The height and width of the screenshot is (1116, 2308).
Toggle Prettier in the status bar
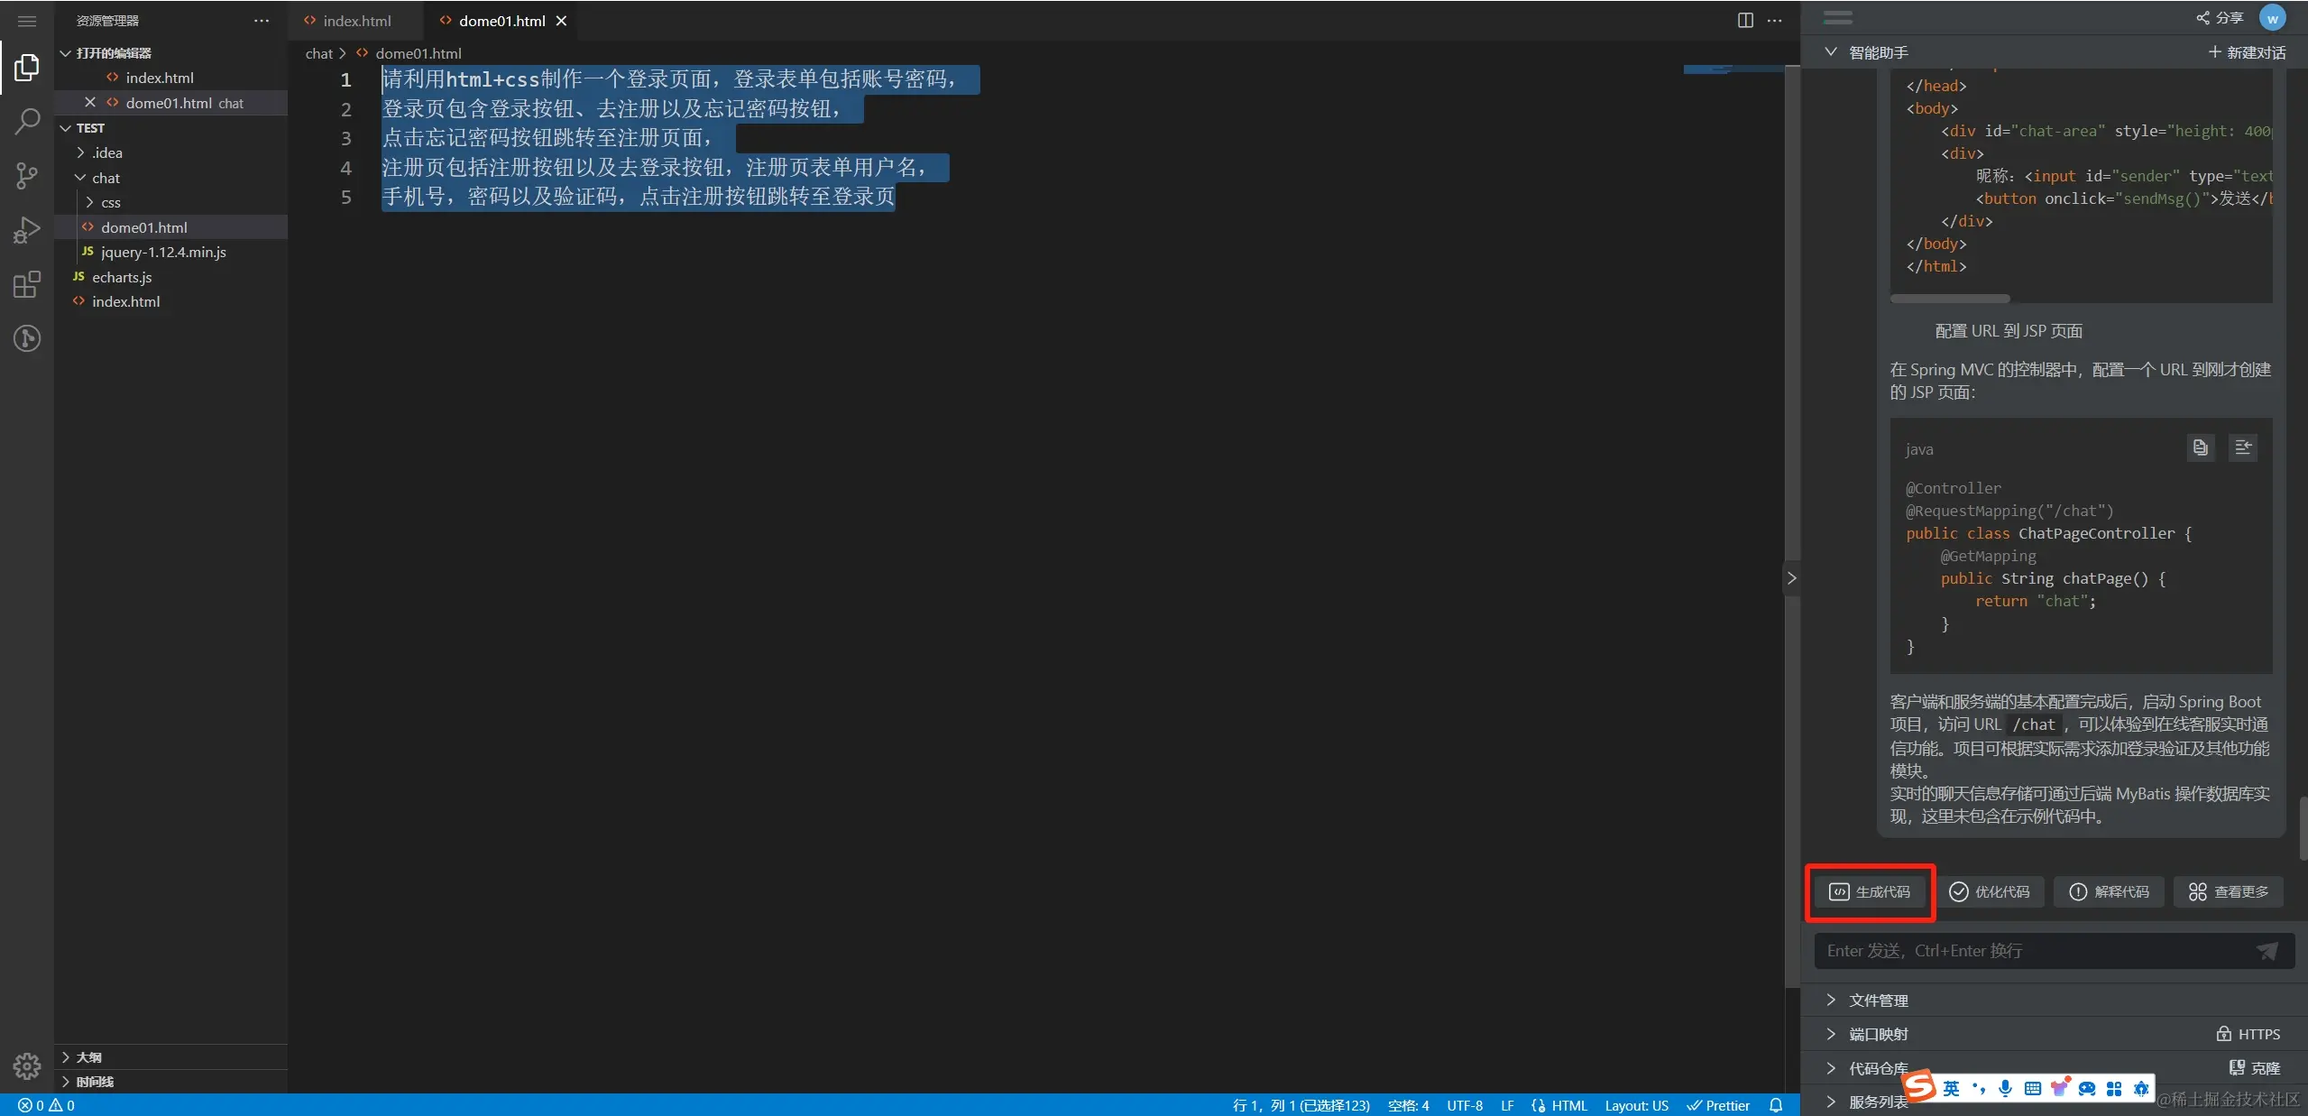pyautogui.click(x=1718, y=1105)
